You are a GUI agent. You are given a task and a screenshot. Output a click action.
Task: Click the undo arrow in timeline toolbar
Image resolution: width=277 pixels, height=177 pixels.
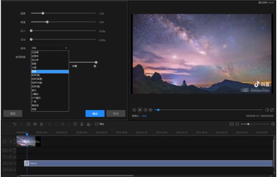[14, 124]
